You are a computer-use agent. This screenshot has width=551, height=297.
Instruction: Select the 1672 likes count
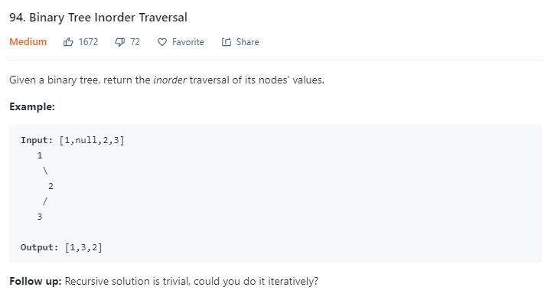tap(88, 42)
